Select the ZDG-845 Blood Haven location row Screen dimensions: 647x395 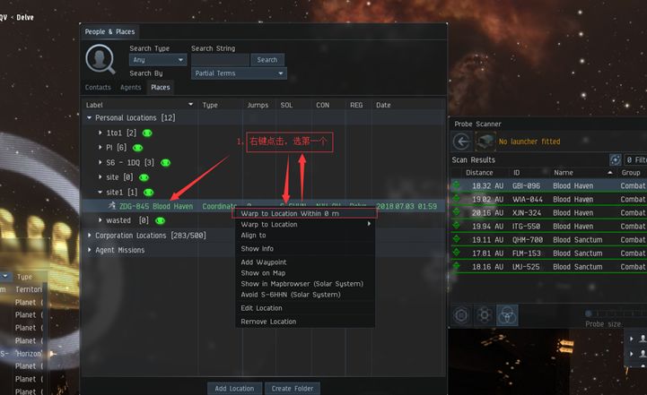[263, 206]
